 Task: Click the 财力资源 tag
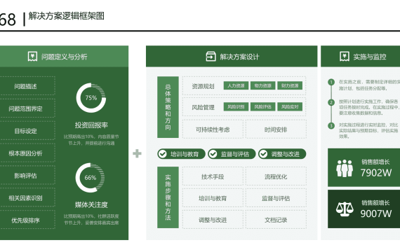[x=290, y=85]
